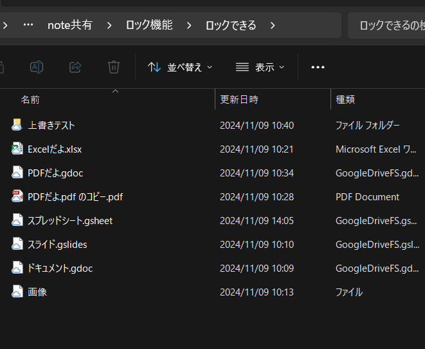Open the toolbar See more ellipsis menu
This screenshot has height=349, width=425.
[318, 67]
